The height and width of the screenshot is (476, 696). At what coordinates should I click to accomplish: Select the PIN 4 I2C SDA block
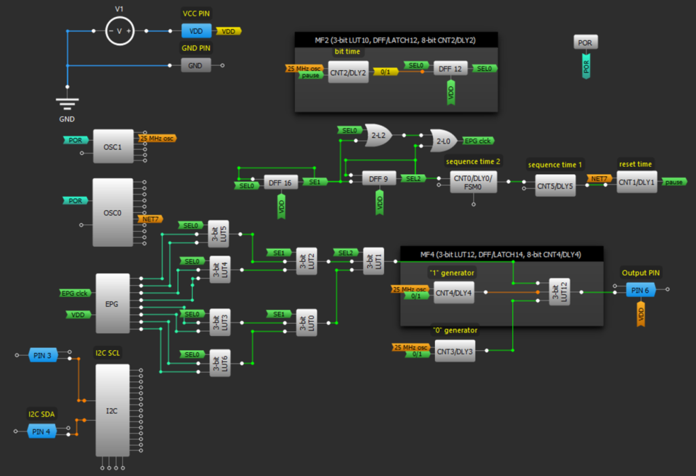click(x=43, y=431)
